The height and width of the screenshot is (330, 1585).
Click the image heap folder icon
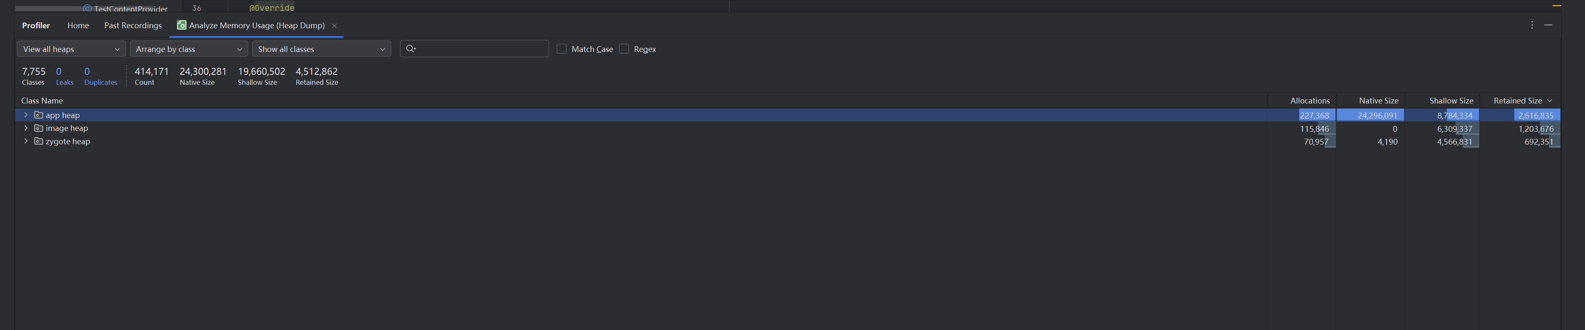pos(39,128)
